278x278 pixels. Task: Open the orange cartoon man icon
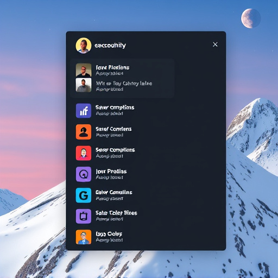(x=84, y=237)
